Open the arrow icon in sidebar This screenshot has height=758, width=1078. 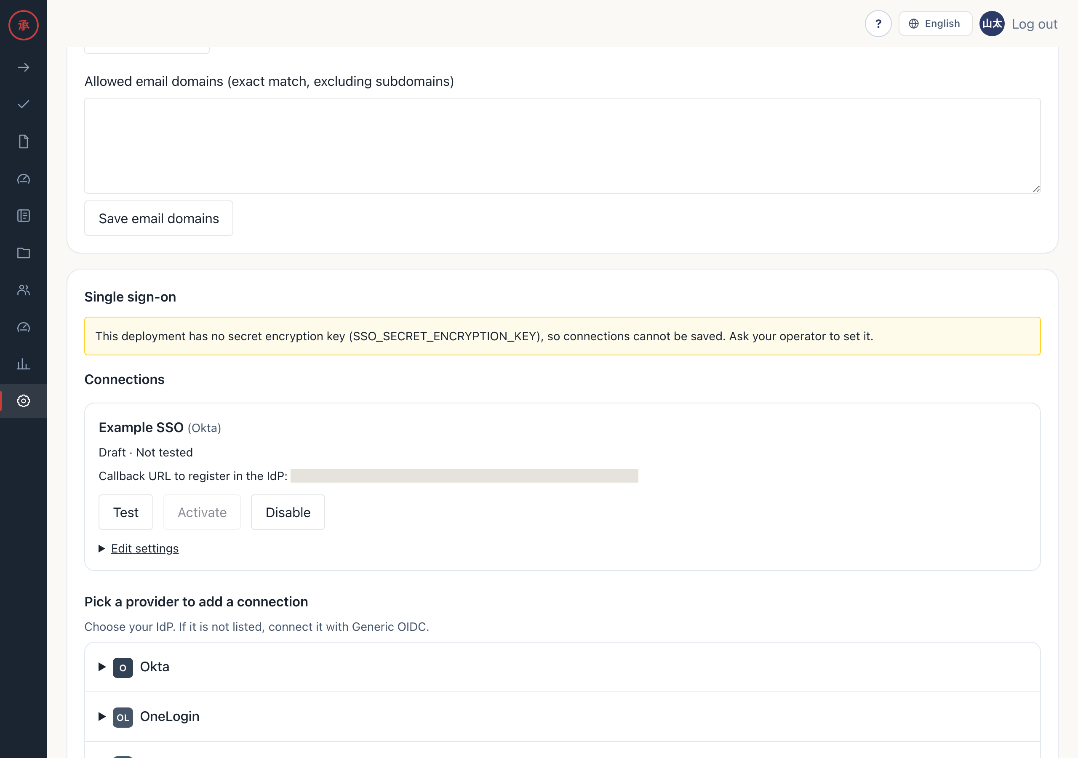click(24, 68)
